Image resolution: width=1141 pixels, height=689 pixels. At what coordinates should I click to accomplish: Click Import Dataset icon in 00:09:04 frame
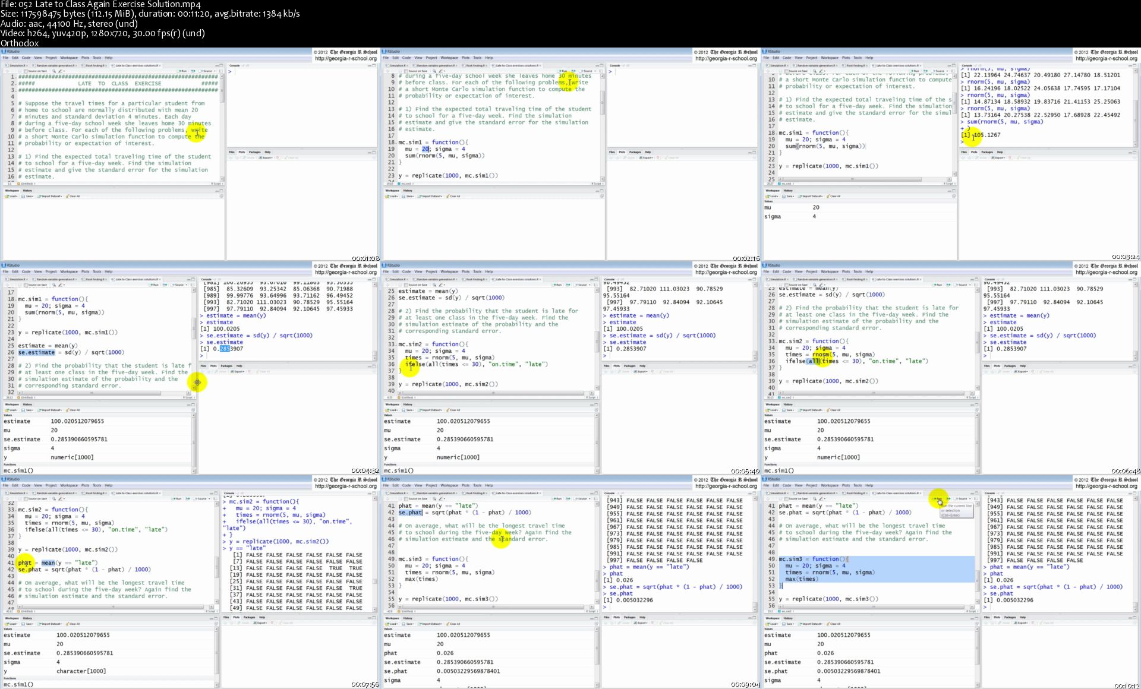pyautogui.click(x=420, y=624)
